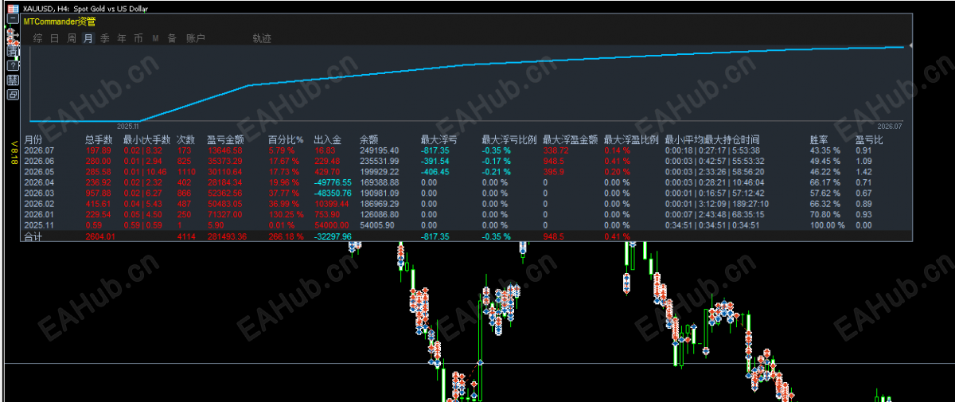Click profit value 71327.00

[224, 214]
